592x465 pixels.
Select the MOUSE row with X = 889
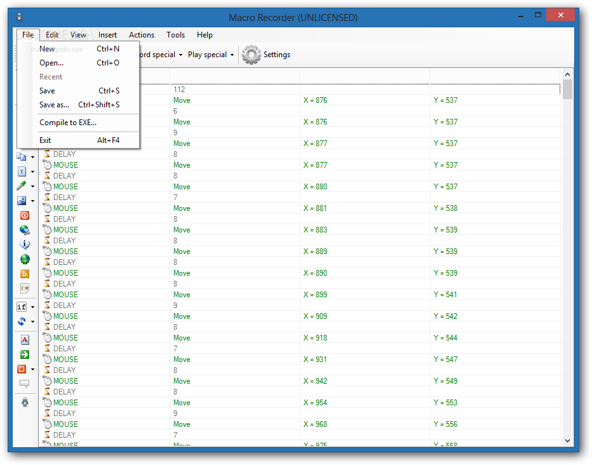point(299,252)
